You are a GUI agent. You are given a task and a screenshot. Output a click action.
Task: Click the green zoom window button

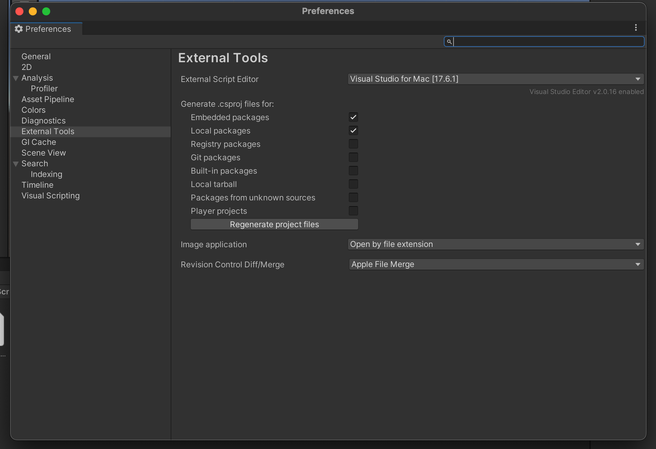tap(46, 12)
